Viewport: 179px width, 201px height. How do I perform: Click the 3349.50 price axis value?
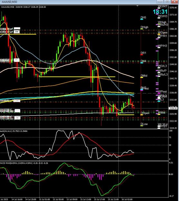(173, 64)
